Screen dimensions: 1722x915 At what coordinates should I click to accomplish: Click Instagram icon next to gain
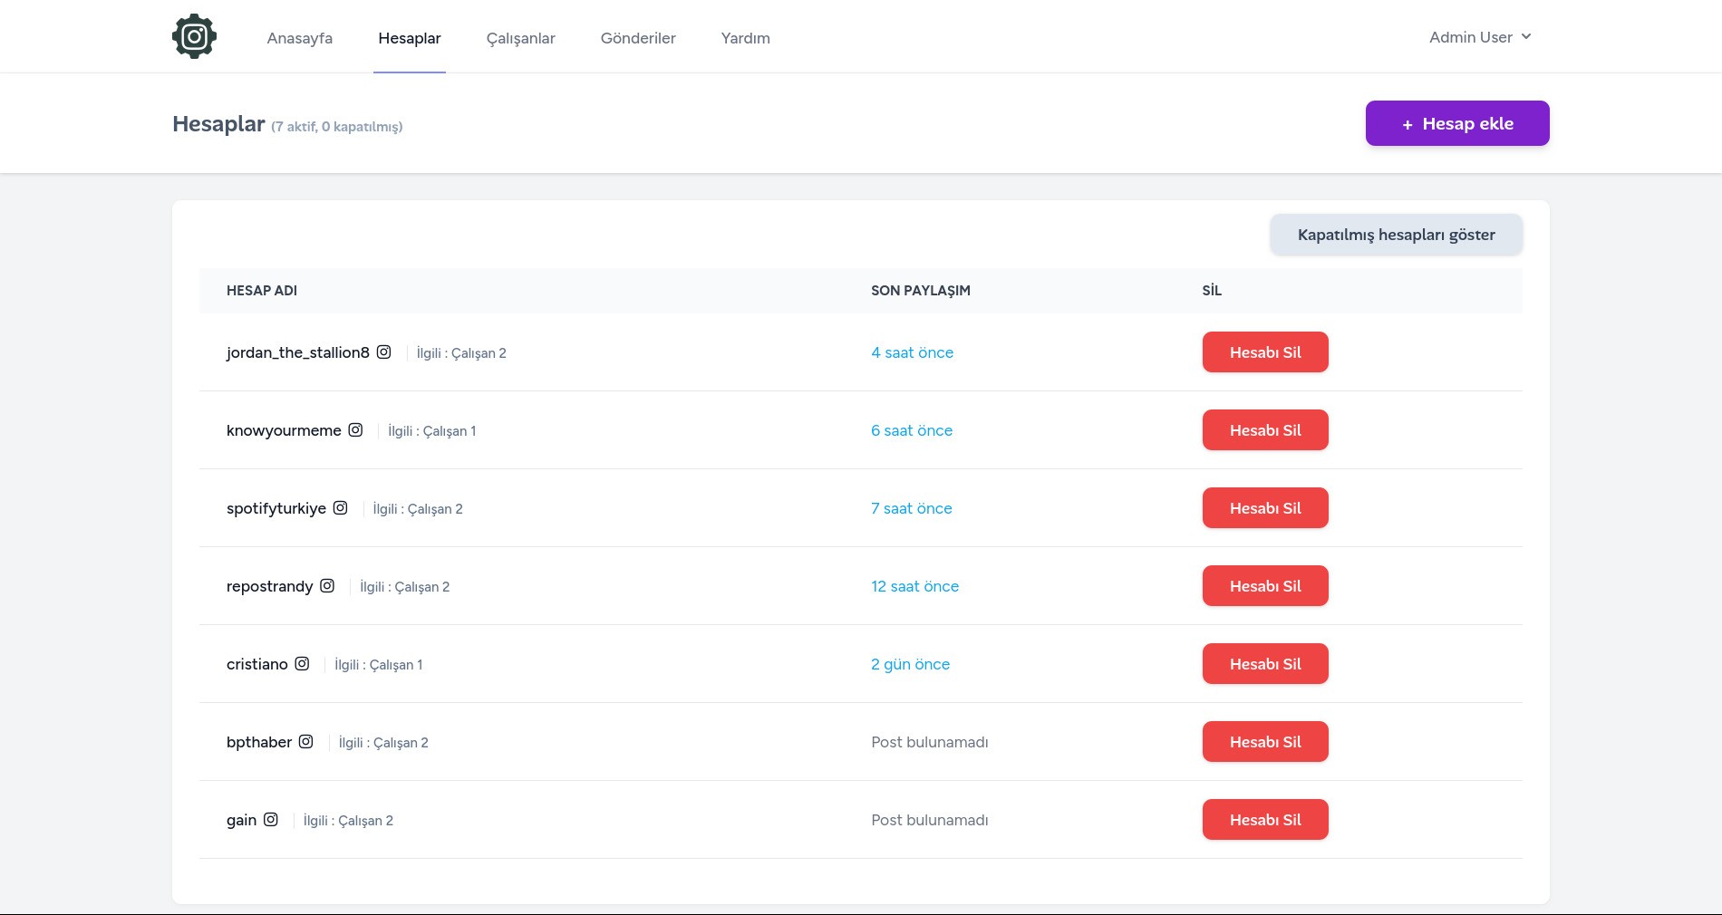click(x=271, y=819)
